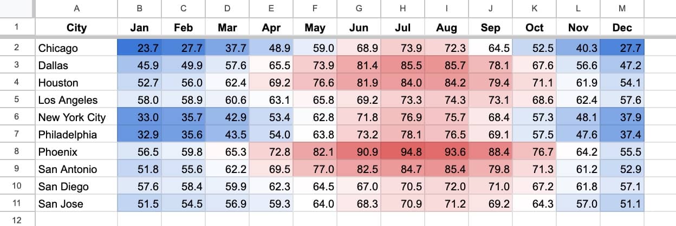The image size is (676, 226).
Task: Select column M header
Action: 622,8
